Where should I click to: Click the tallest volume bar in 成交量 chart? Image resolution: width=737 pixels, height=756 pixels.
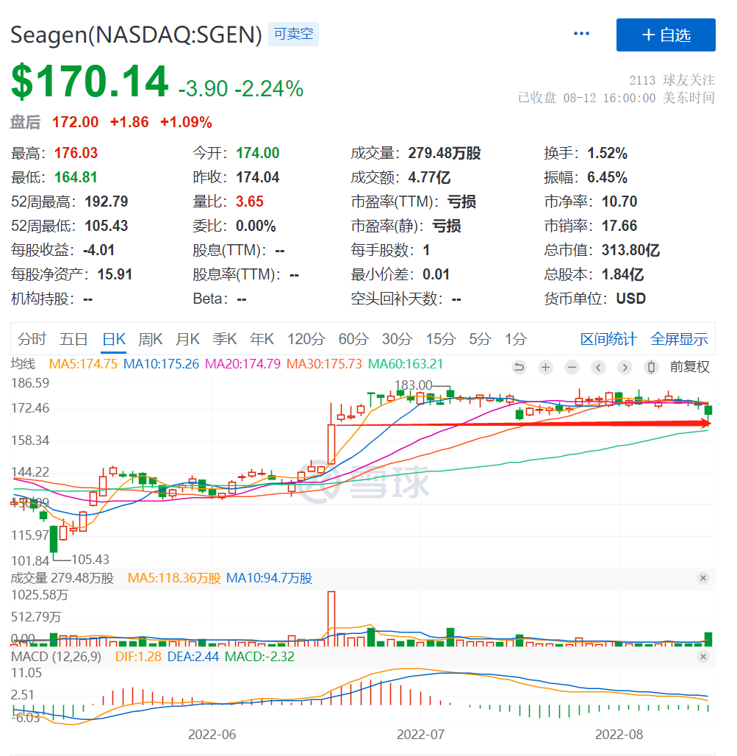click(x=331, y=618)
